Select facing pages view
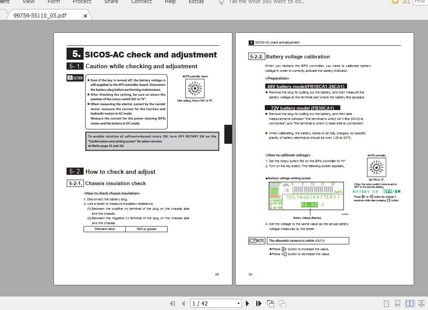The height and width of the screenshot is (310, 428). pyautogui.click(x=410, y=303)
